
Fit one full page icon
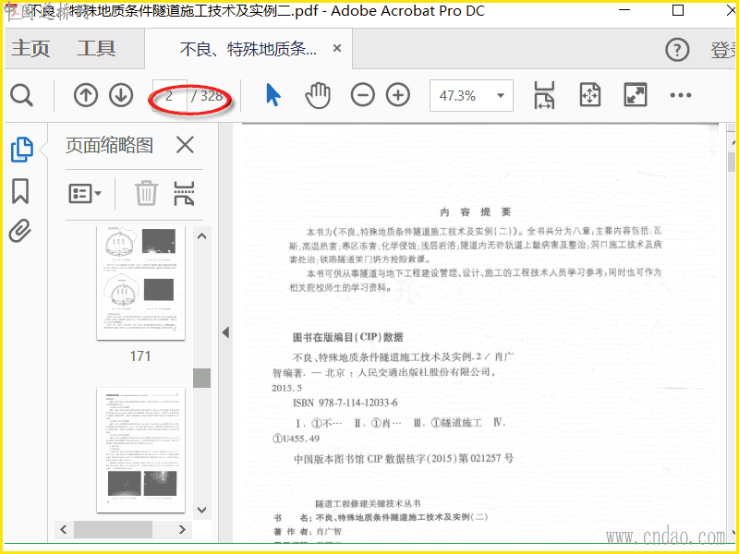(590, 96)
